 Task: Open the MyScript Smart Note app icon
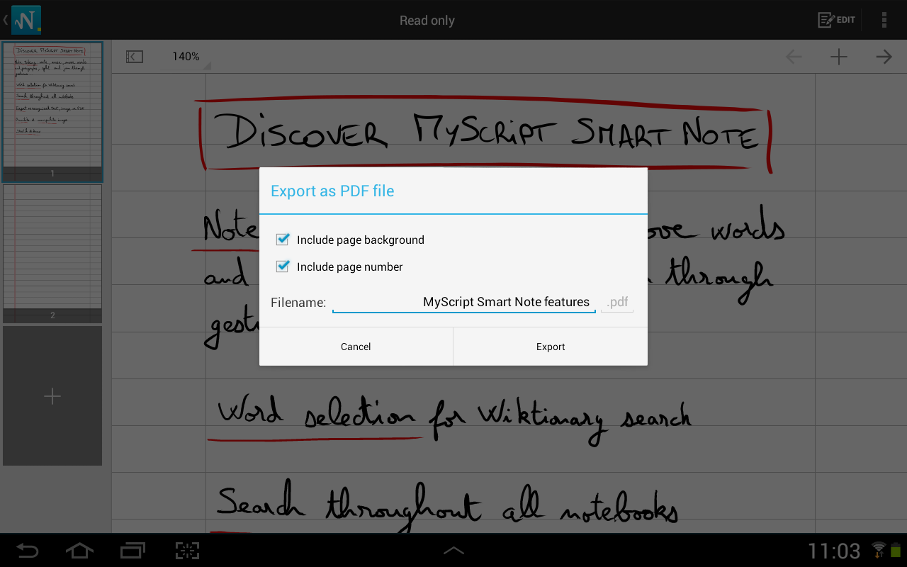click(26, 20)
